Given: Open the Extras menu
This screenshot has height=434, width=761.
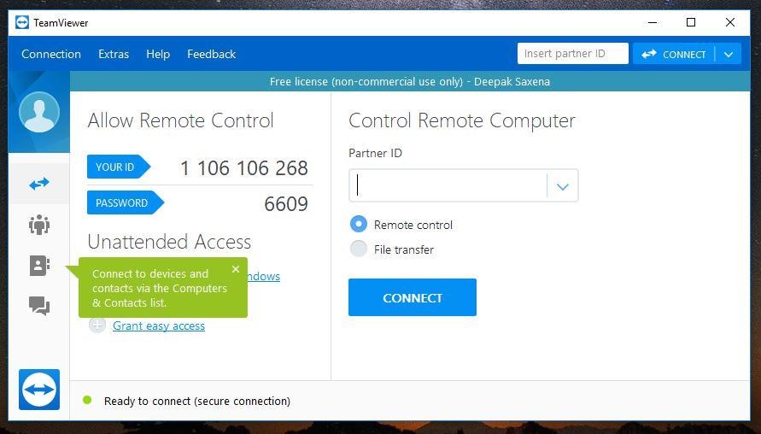Looking at the screenshot, I should pos(114,54).
